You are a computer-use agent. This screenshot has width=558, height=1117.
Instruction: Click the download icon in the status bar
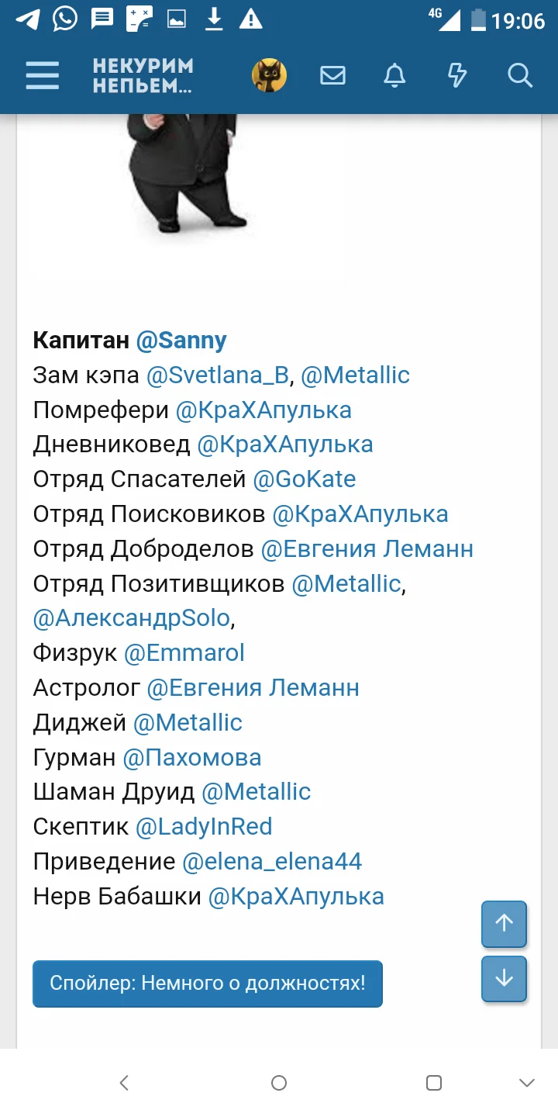[x=213, y=17]
